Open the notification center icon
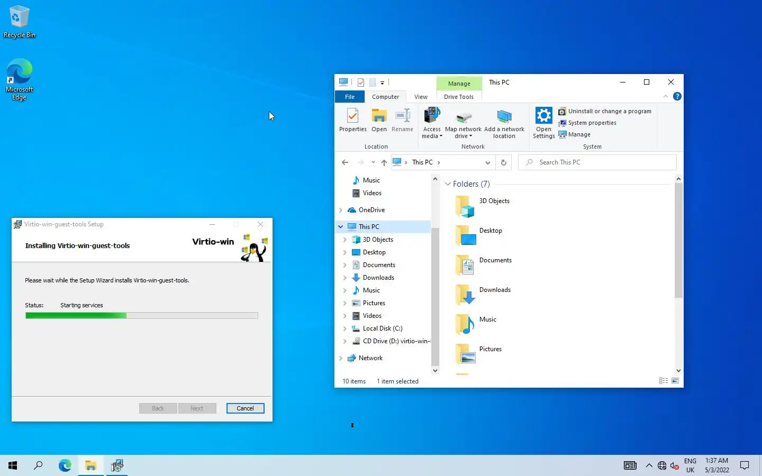The image size is (762, 476). 745,465
